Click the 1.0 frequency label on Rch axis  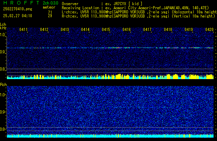click(x=2, y=95)
